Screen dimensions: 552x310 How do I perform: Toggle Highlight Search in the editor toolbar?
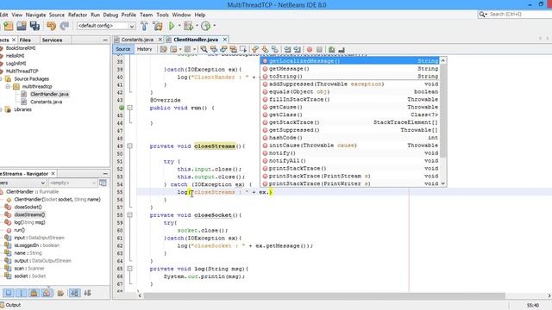pos(234,49)
